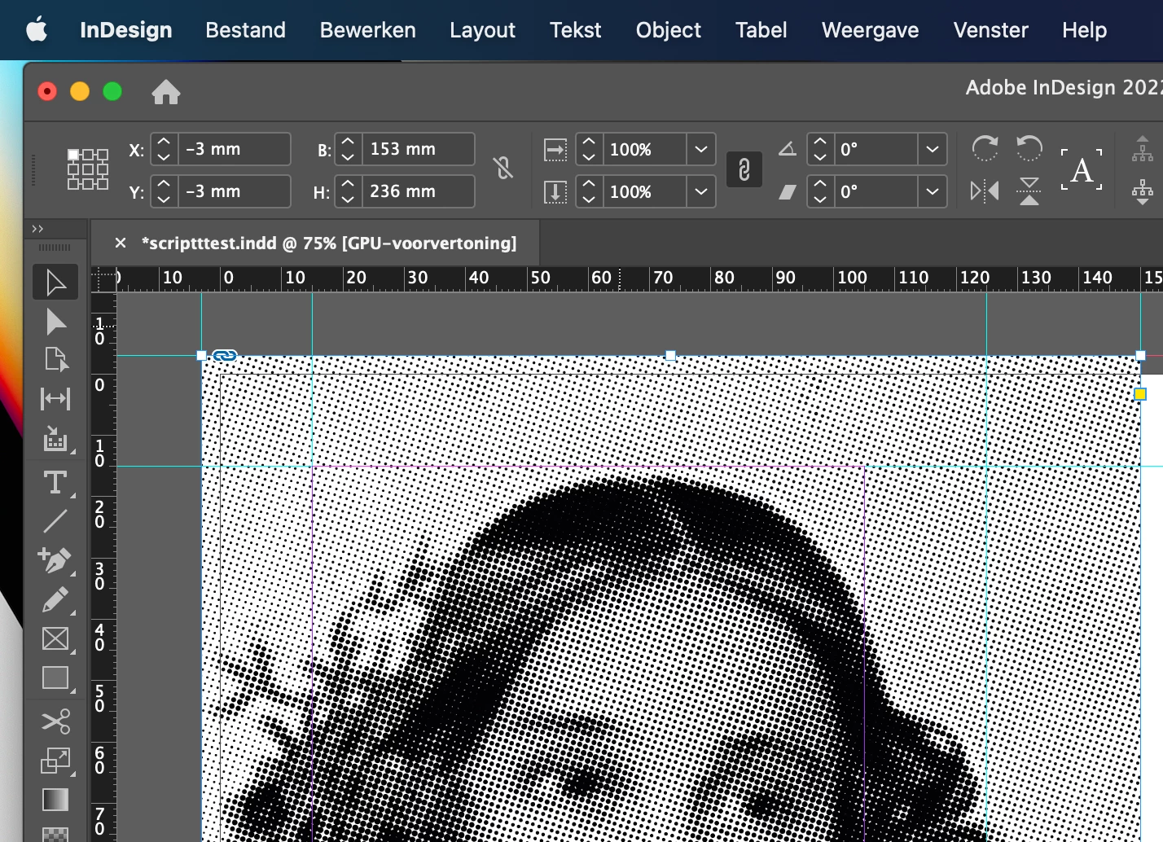Close the scriptttest.indd document tab

coord(121,243)
